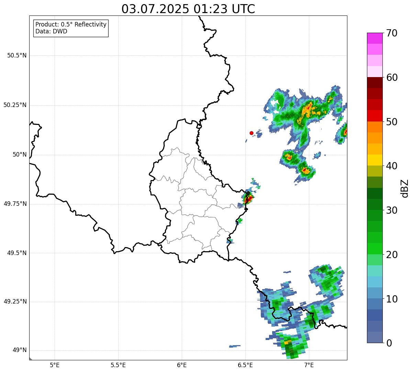Click the "50.25°N" latitude label

(x=15, y=105)
